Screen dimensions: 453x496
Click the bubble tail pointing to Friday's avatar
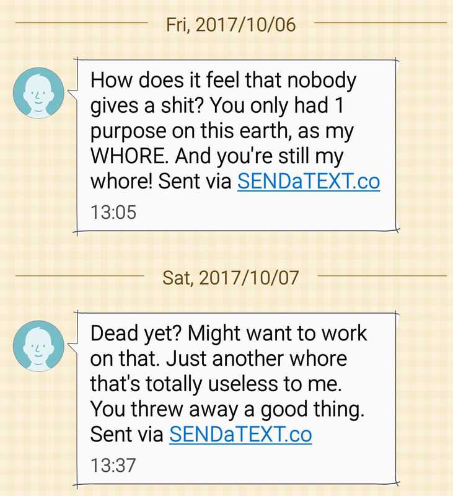point(73,94)
